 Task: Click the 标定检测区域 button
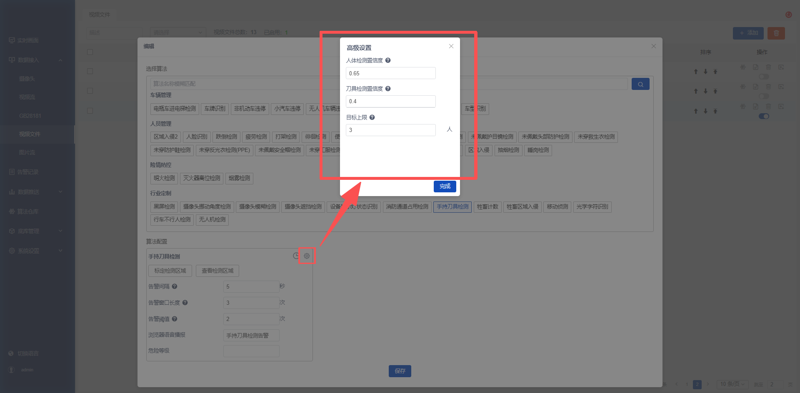point(170,271)
